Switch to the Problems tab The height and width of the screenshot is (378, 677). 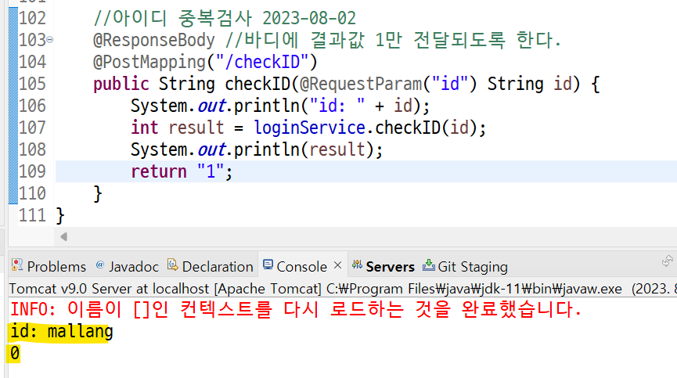click(49, 266)
